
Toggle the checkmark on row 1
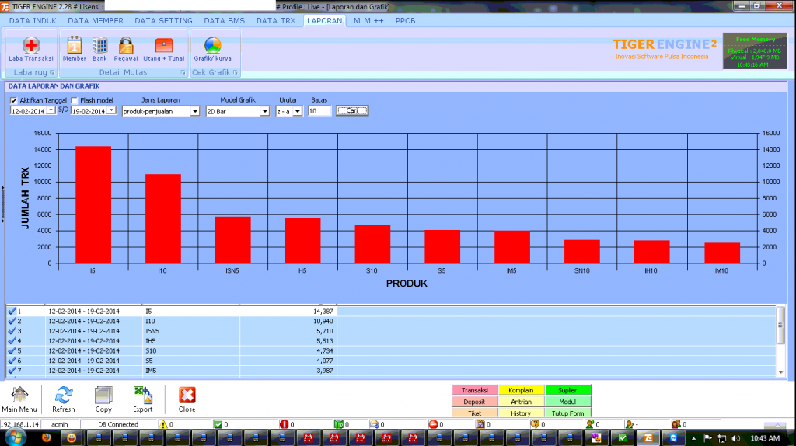[12, 311]
